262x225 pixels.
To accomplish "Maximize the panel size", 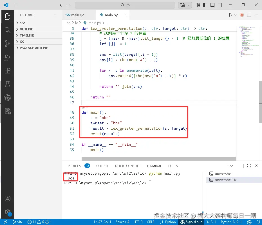I will coord(249,166).
